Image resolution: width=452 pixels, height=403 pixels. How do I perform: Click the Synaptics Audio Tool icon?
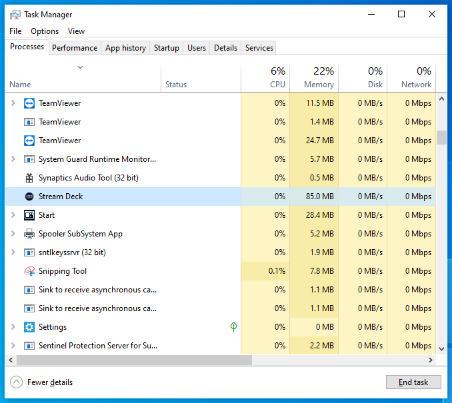point(29,178)
